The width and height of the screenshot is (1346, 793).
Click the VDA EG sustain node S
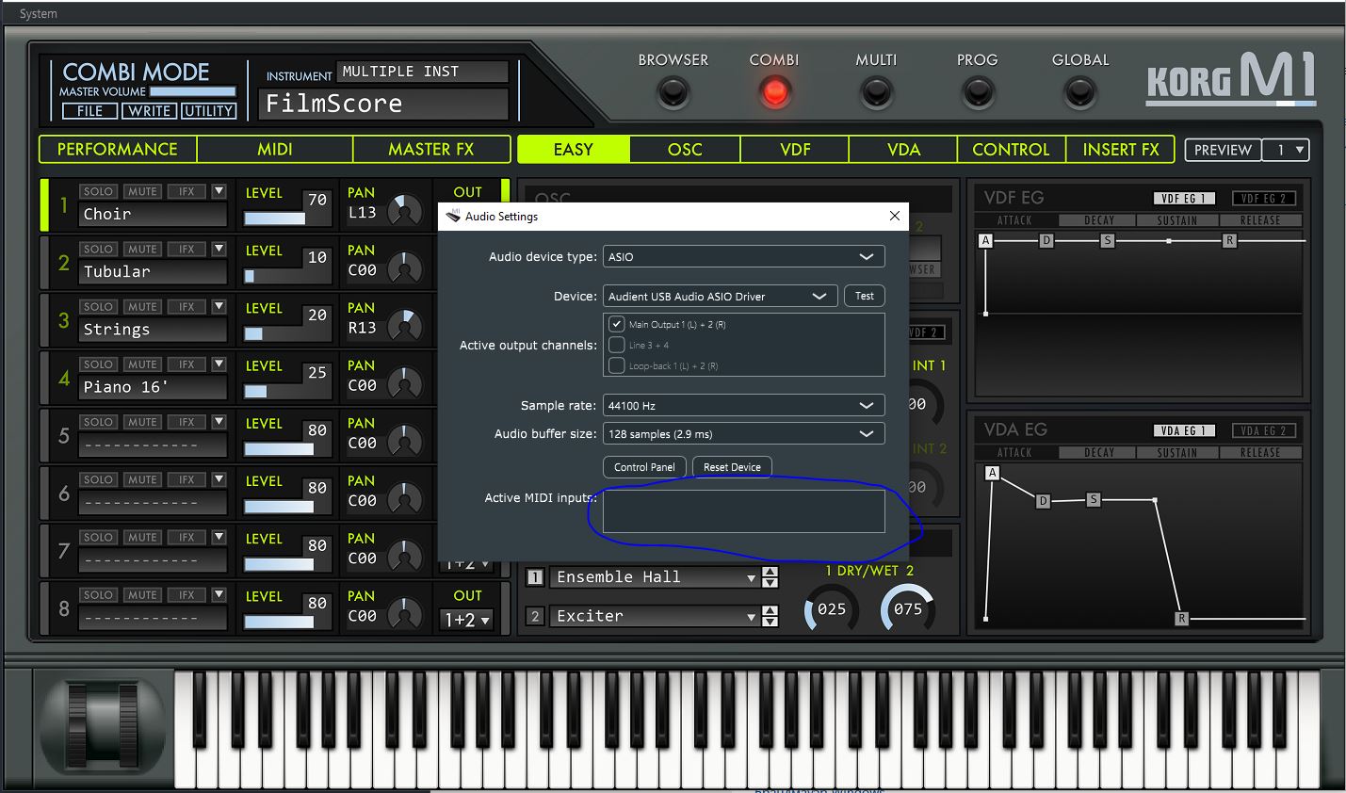pos(1094,499)
